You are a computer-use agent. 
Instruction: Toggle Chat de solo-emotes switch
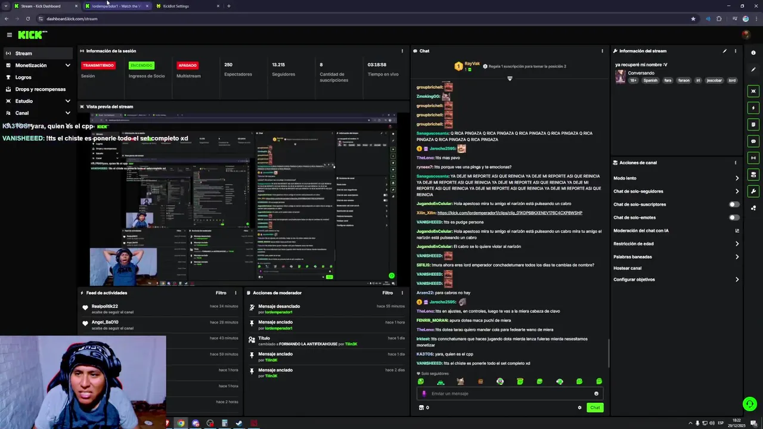point(734,217)
